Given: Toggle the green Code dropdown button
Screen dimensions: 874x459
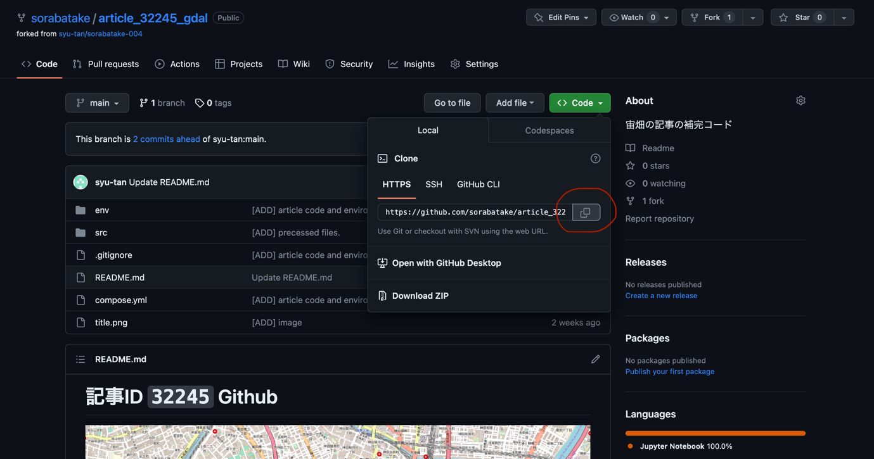Looking at the screenshot, I should click(x=580, y=103).
